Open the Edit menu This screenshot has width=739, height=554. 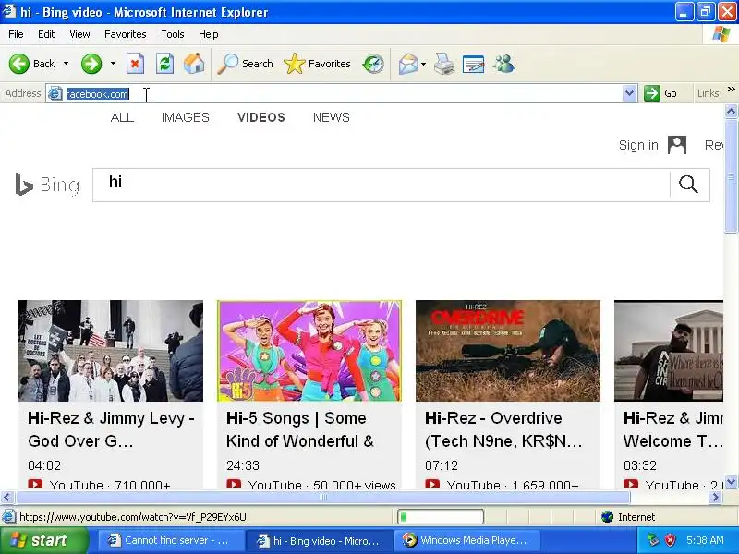point(46,34)
